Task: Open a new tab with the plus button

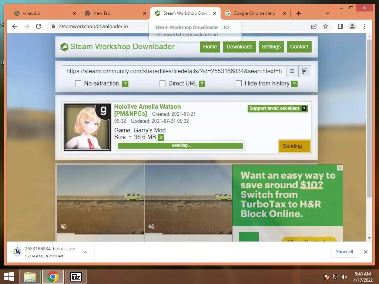Action: point(299,13)
